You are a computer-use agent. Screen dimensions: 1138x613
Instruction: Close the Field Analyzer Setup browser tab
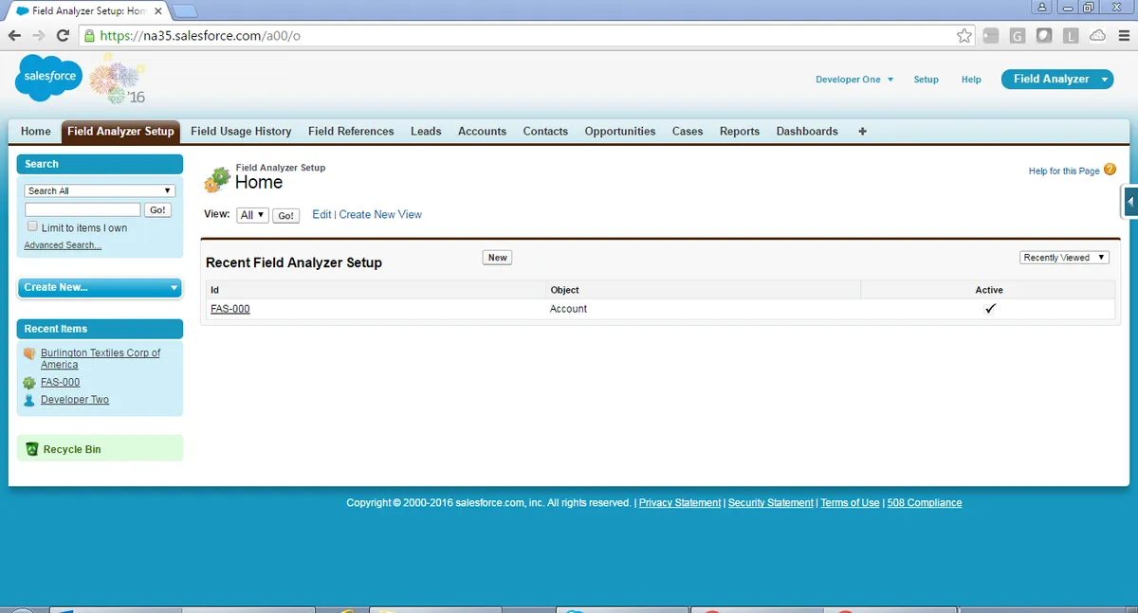point(158,11)
